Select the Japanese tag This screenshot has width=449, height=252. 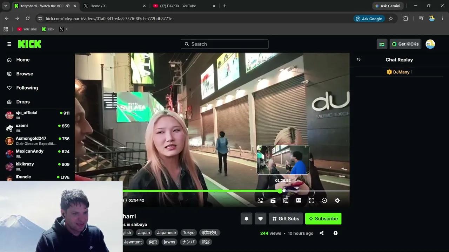[166, 233]
